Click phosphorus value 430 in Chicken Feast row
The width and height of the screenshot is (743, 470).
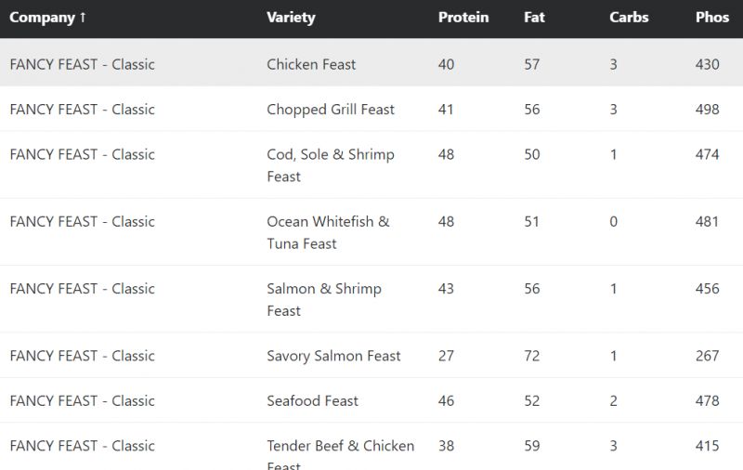coord(707,64)
